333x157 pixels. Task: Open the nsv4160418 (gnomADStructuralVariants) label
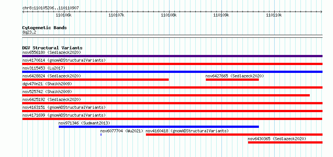(x=187, y=131)
